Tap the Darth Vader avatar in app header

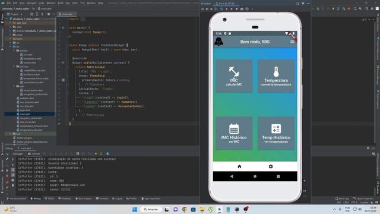pos(218,42)
